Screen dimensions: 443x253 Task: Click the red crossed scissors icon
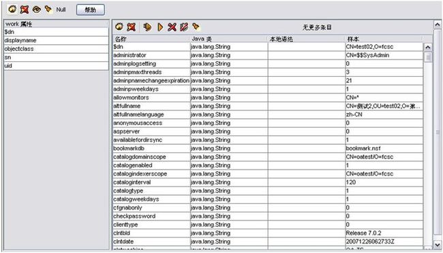pos(172,27)
